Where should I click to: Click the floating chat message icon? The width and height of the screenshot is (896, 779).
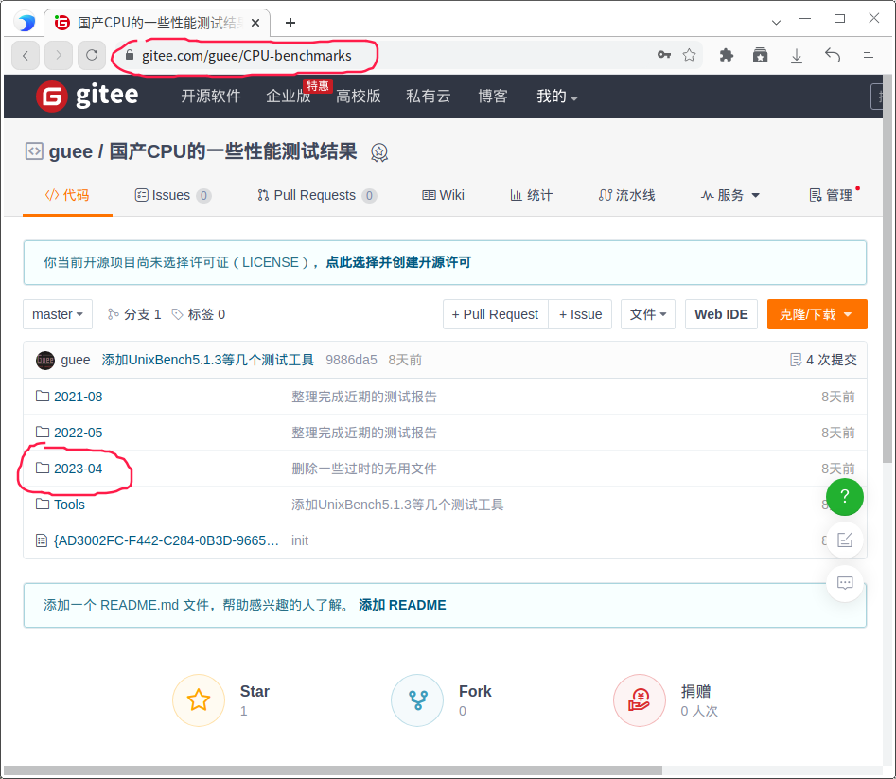tap(845, 583)
